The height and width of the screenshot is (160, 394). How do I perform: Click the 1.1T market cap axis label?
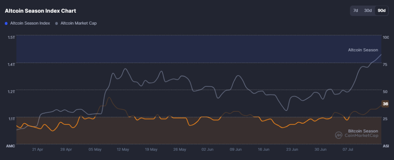click(x=11, y=119)
